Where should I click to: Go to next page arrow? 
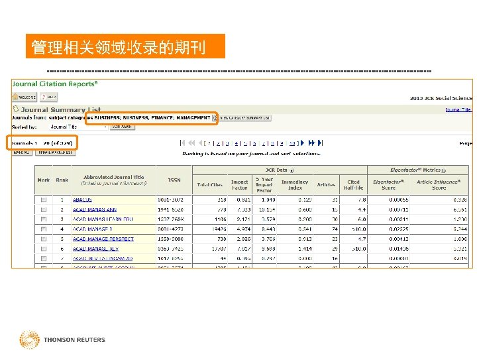pos(302,143)
